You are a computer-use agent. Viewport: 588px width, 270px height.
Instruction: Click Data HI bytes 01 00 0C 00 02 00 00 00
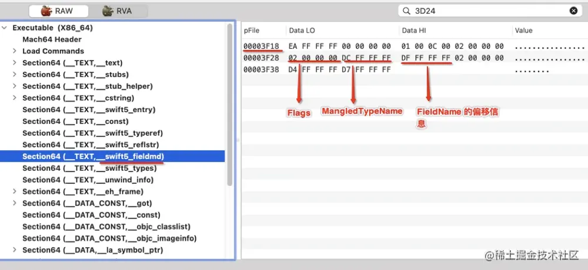pos(453,46)
